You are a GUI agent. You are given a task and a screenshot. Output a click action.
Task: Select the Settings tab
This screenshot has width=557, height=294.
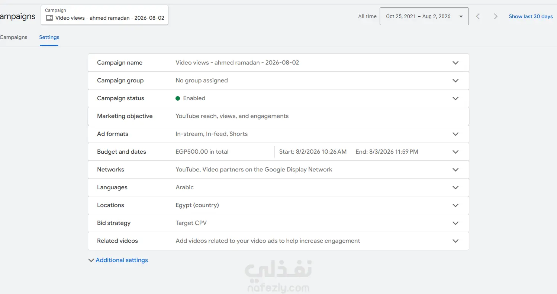49,37
